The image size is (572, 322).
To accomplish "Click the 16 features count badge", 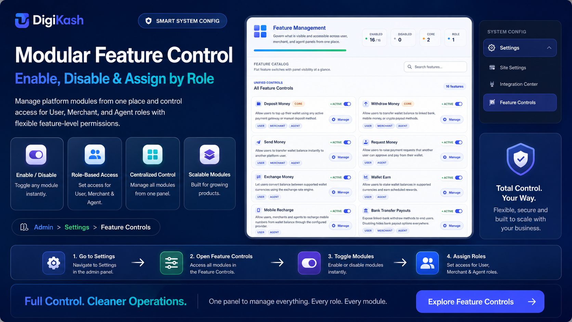I will pos(454,87).
